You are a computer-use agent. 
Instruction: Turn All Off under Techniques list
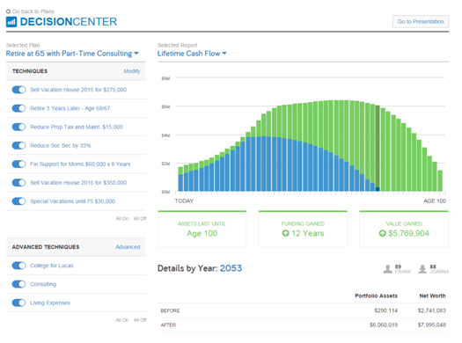140,218
